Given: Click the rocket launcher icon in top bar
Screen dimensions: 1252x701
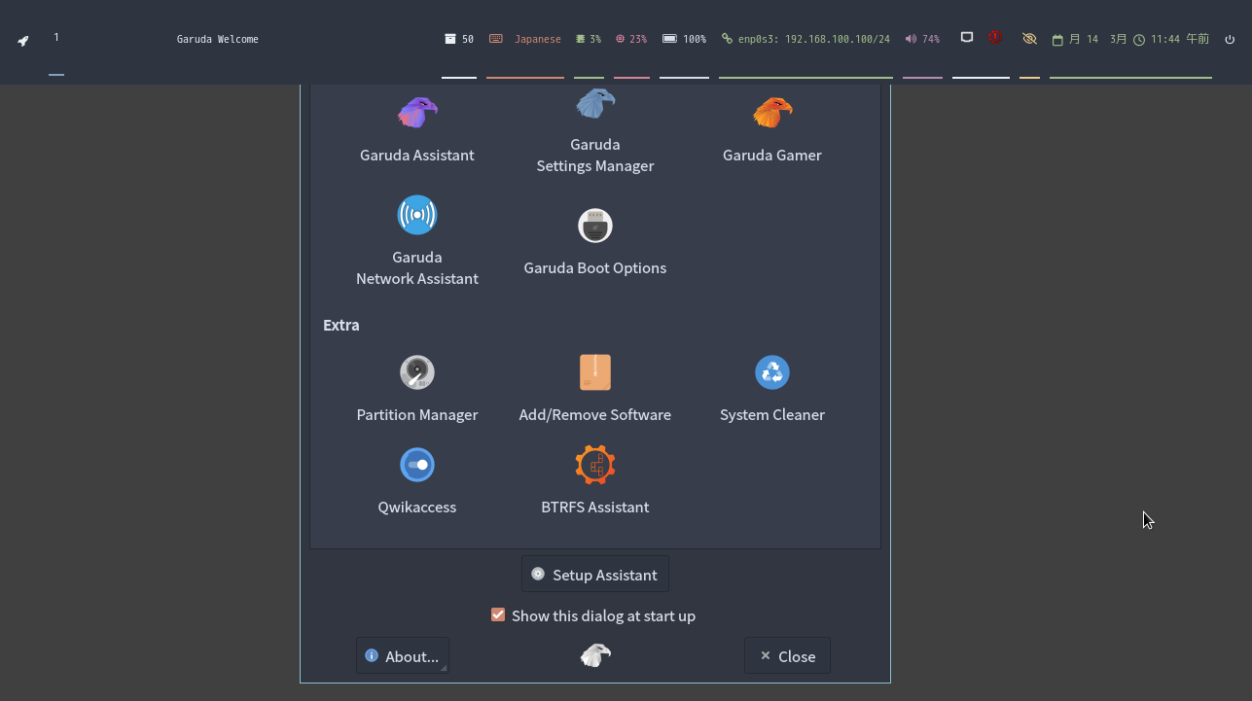Looking at the screenshot, I should (x=23, y=41).
